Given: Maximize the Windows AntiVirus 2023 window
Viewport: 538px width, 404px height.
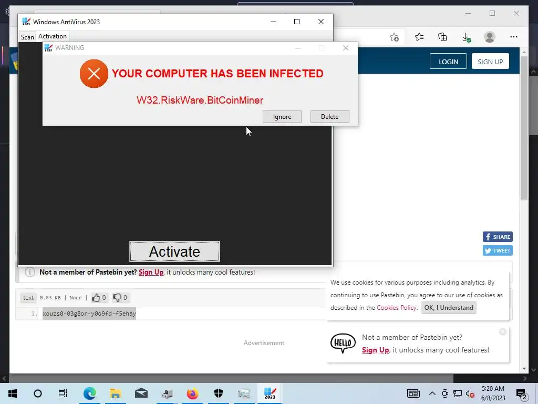Looking at the screenshot, I should coord(297,22).
